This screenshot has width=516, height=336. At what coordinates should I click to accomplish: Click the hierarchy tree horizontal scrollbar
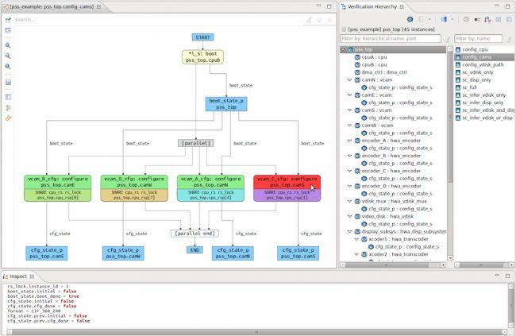394,265
